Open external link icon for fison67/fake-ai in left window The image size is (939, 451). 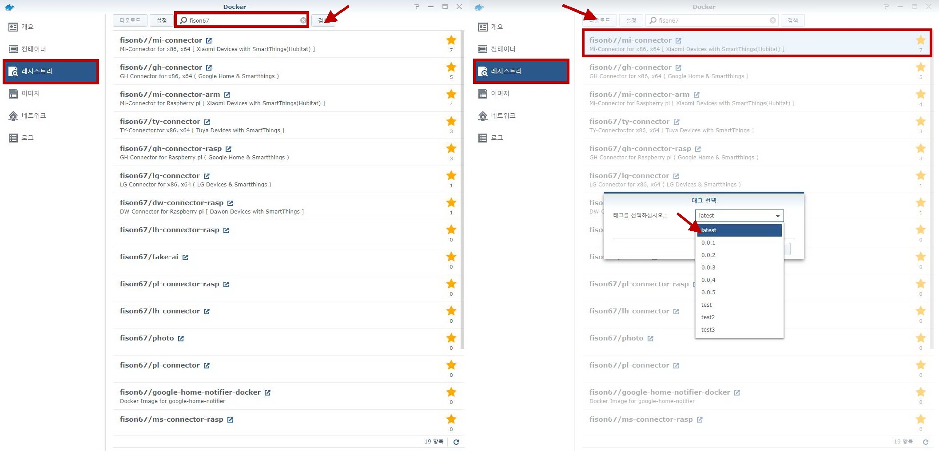(x=185, y=257)
